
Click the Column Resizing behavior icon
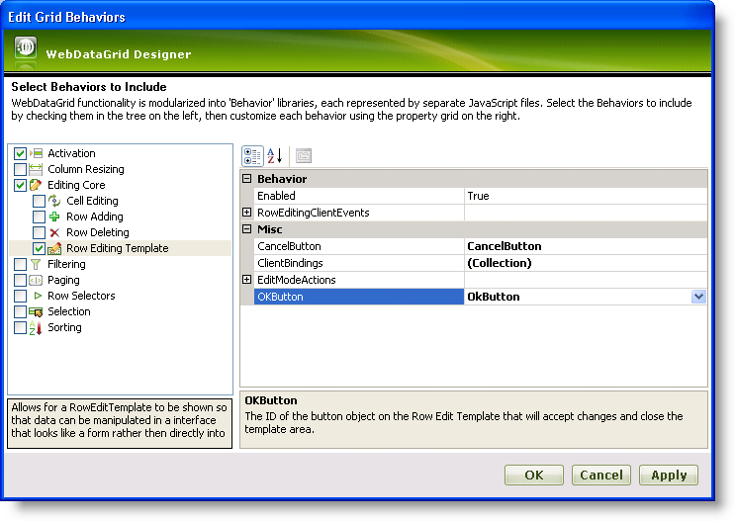coord(36,169)
